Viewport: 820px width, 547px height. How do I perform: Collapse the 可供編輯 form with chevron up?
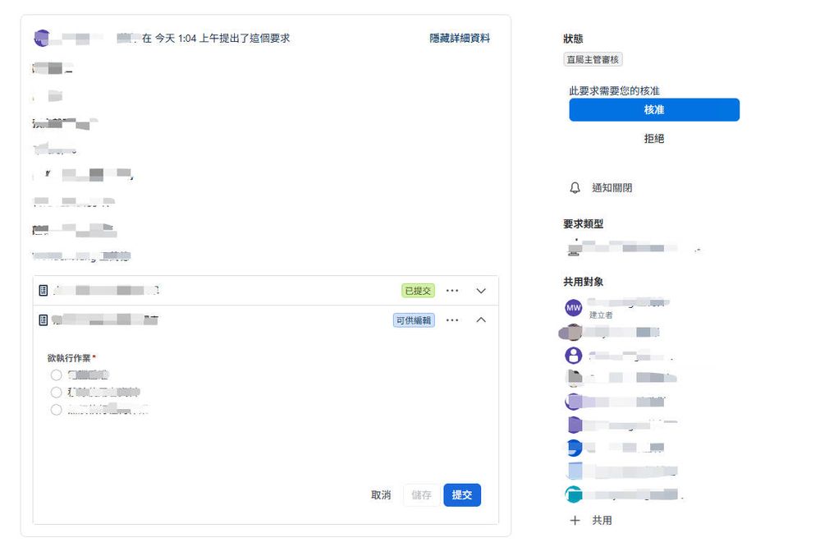click(x=481, y=319)
